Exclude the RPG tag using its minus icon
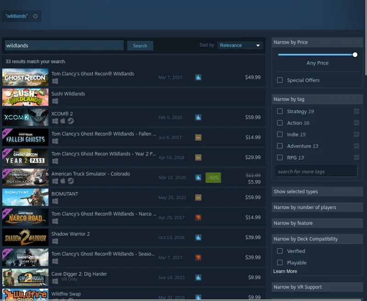This screenshot has height=301, width=367. (x=356, y=158)
